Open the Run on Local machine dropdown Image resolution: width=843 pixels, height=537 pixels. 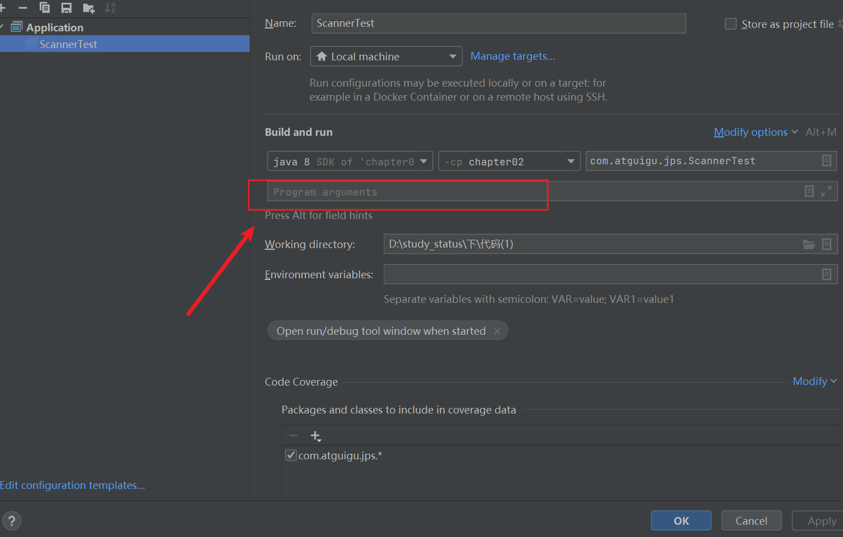point(386,56)
